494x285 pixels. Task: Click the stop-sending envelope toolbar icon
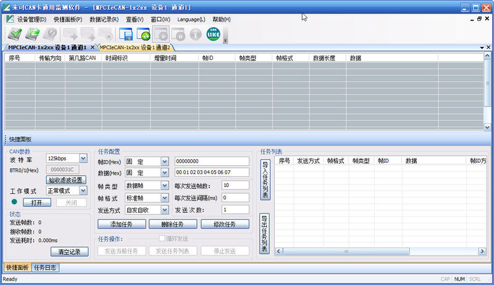(106, 34)
